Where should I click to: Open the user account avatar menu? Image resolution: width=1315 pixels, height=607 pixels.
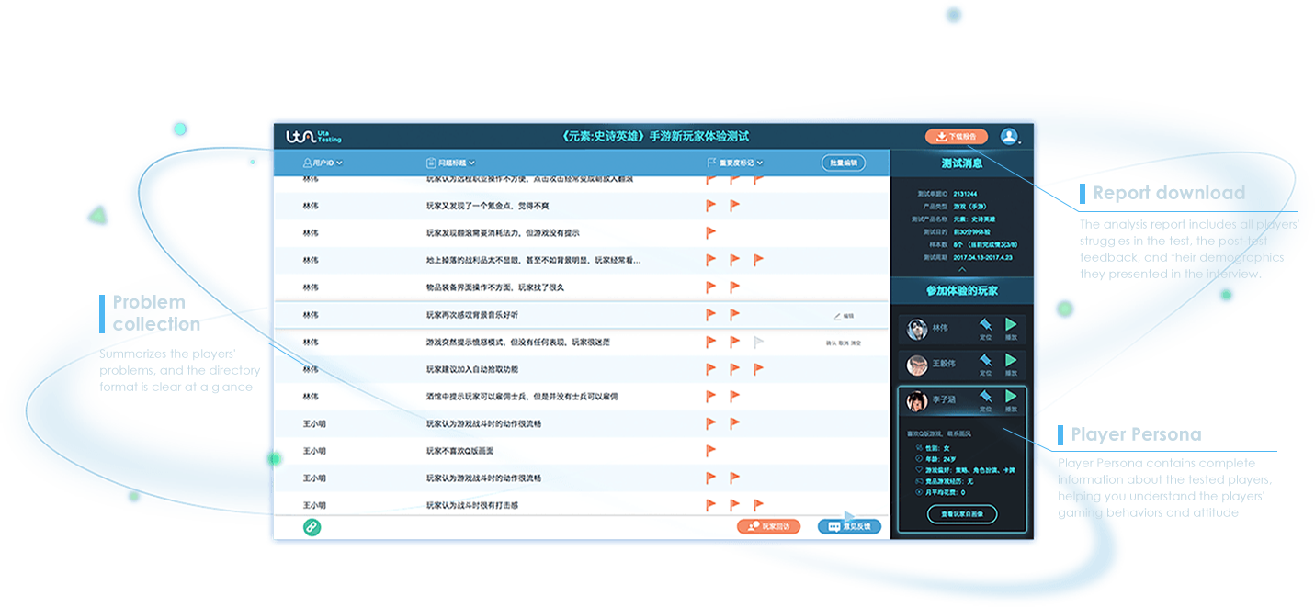[1010, 136]
